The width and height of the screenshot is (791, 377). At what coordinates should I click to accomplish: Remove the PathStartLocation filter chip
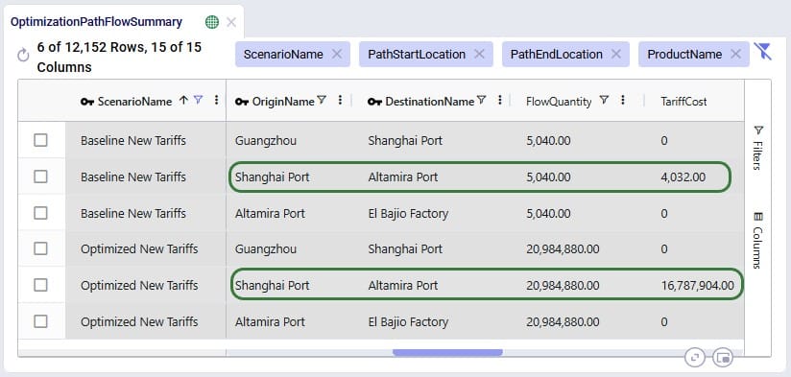(479, 54)
